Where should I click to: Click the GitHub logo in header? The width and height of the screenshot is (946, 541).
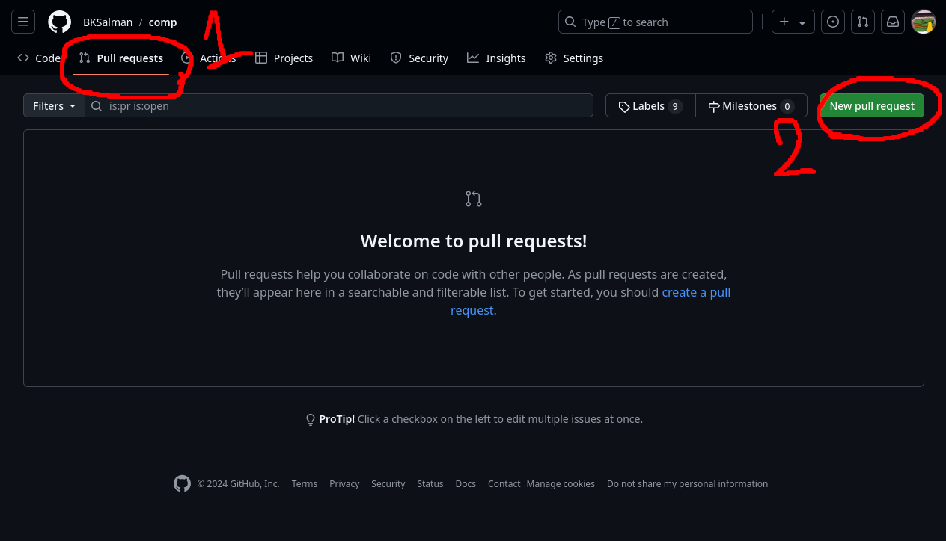(60, 22)
